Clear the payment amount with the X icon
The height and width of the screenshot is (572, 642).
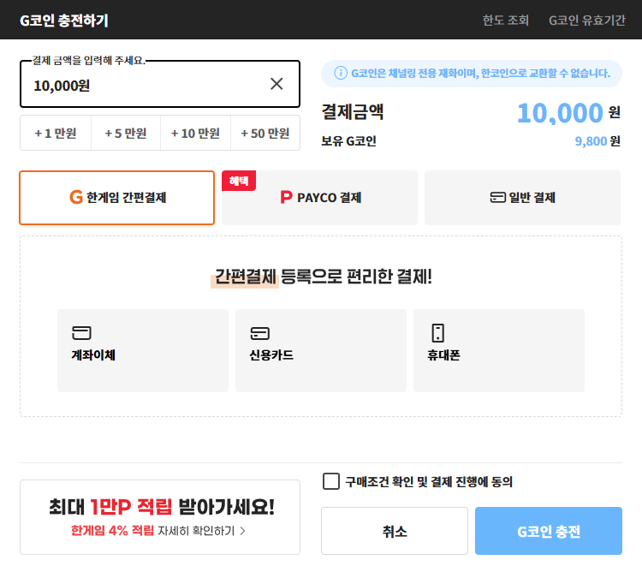(x=276, y=84)
